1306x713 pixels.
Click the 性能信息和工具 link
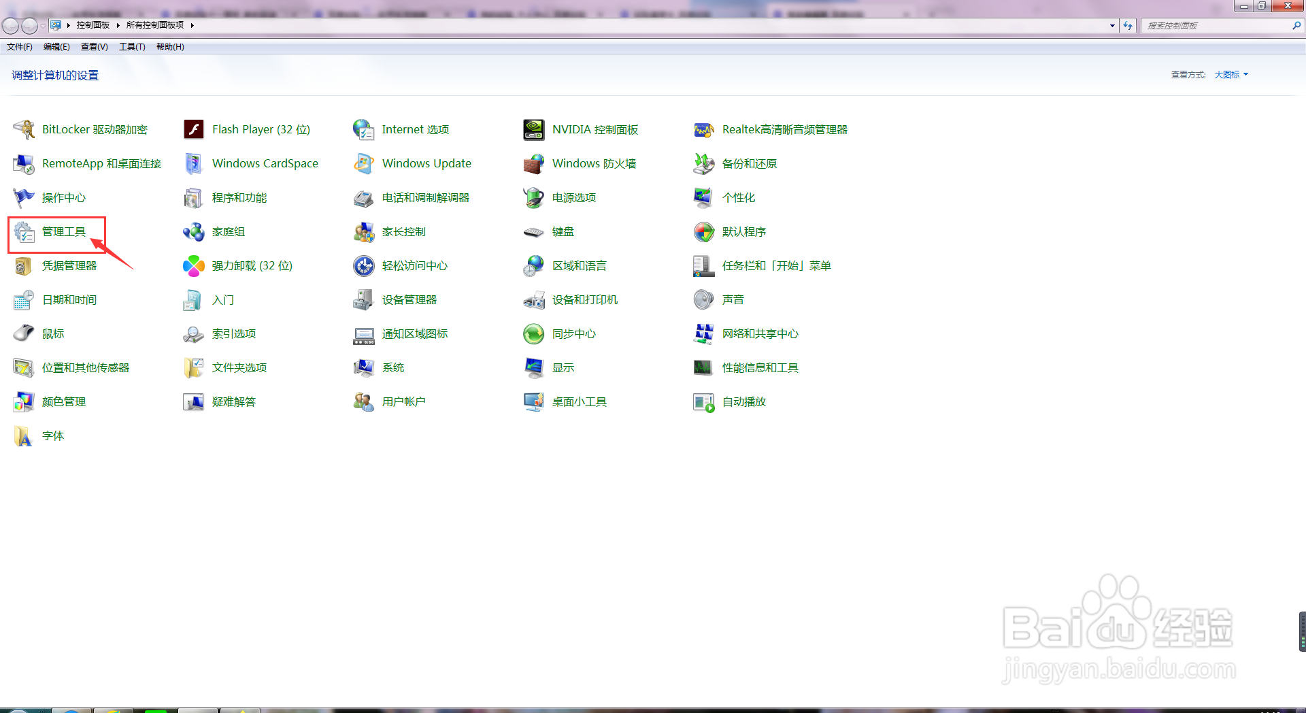pyautogui.click(x=760, y=367)
